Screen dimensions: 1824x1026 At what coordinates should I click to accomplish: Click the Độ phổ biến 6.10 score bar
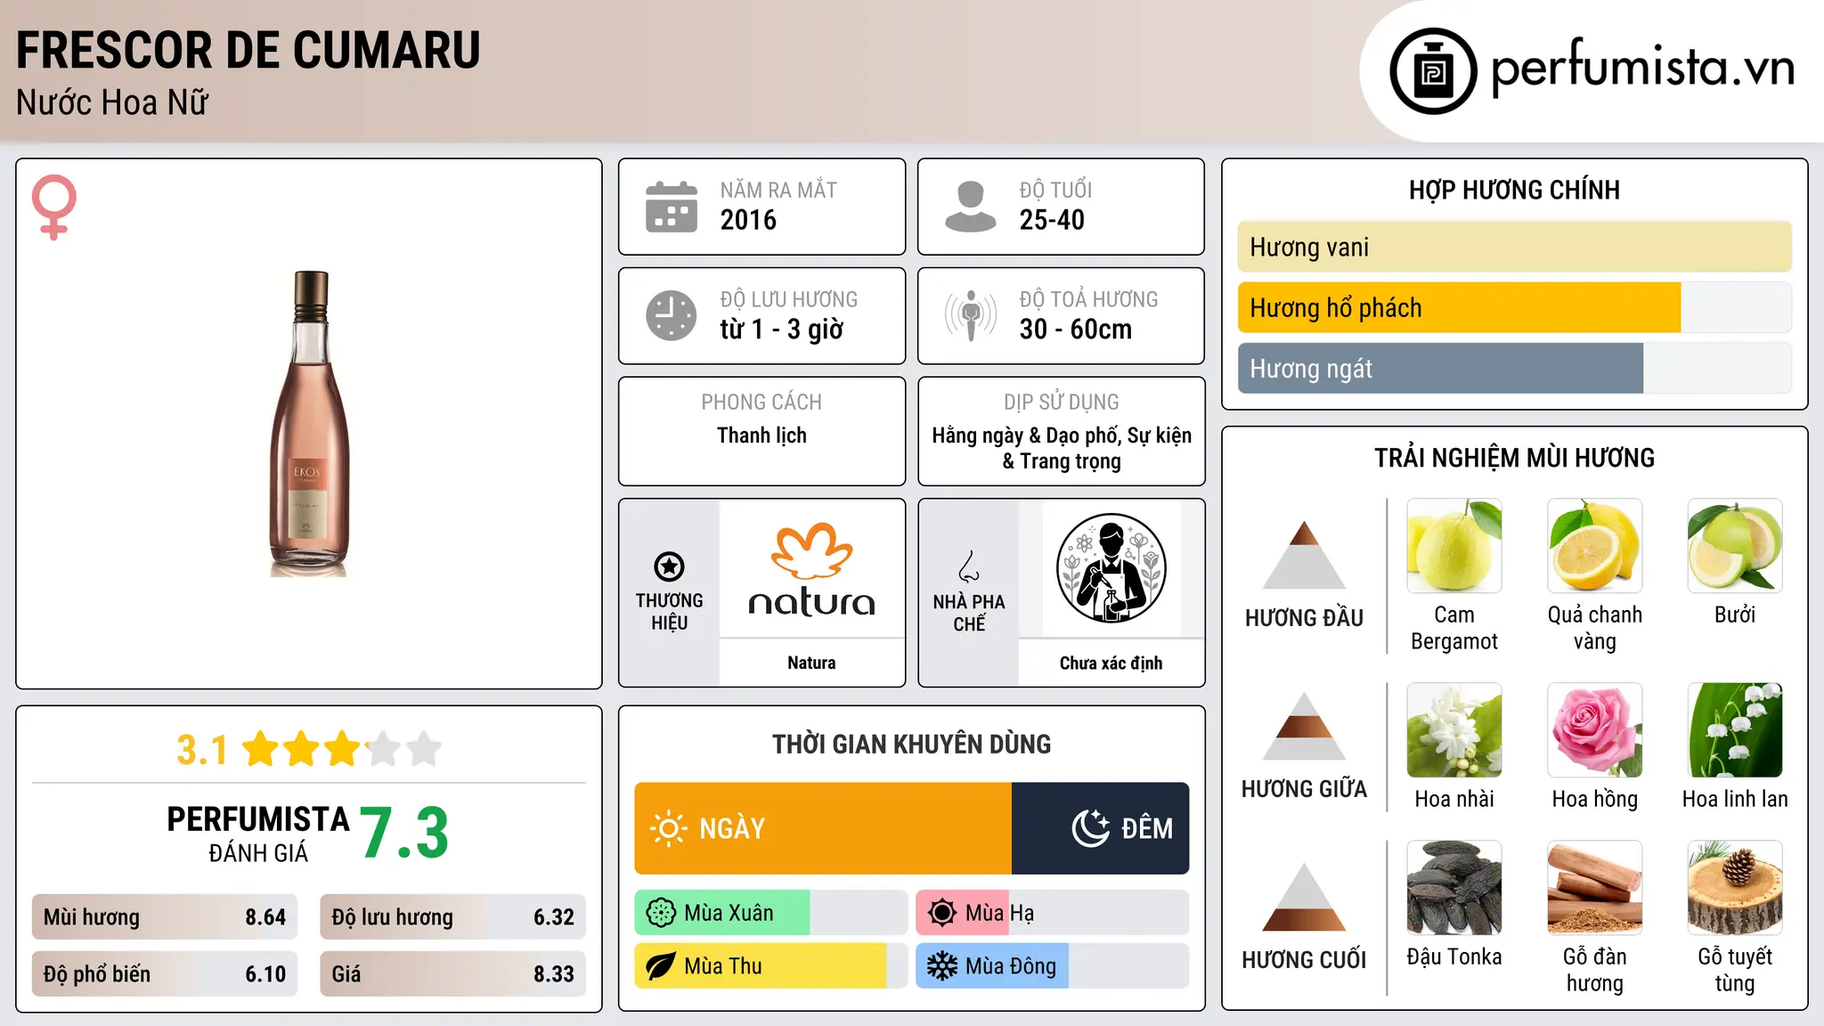click(165, 973)
